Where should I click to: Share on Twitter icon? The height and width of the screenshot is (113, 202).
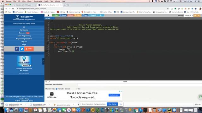22,49
